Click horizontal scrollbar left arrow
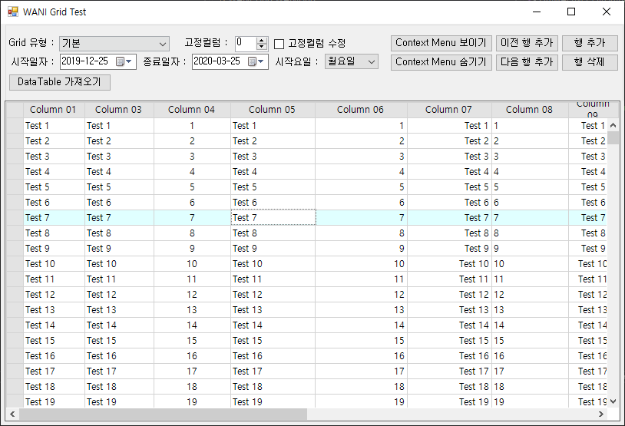 [12, 414]
